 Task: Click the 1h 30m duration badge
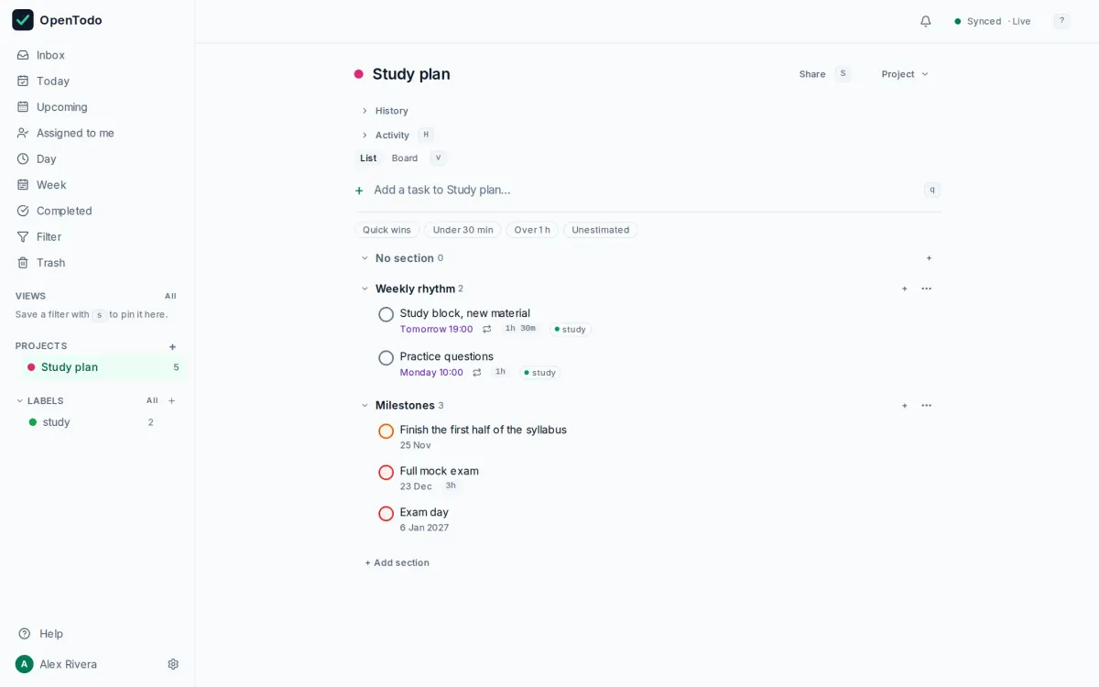(x=520, y=328)
